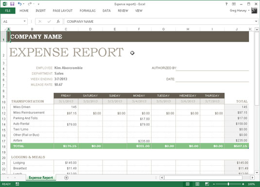The image size is (260, 187).
Task: Open the Undo history dropdown arrow
Action: (x=24, y=4)
